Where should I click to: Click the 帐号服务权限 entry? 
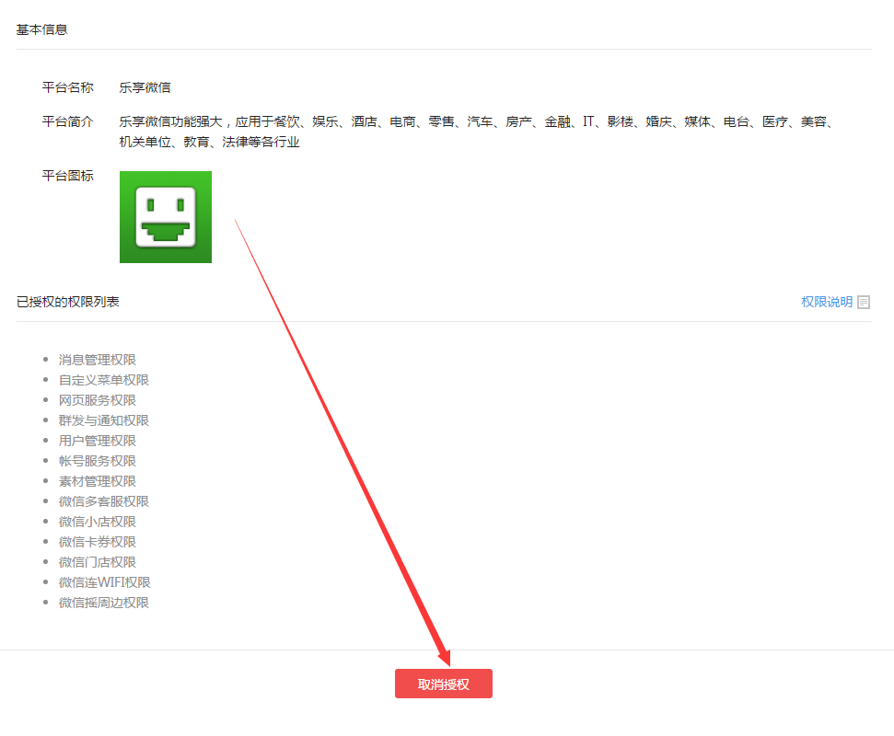coord(97,461)
